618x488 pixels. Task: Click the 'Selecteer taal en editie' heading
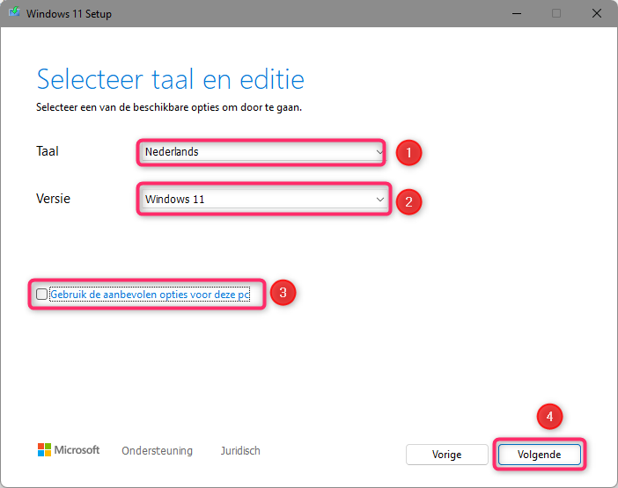click(x=170, y=79)
